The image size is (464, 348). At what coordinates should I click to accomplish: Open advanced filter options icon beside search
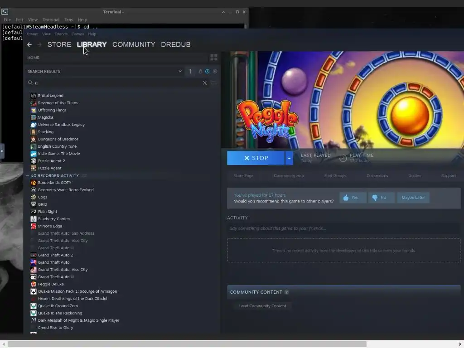pyautogui.click(x=214, y=83)
